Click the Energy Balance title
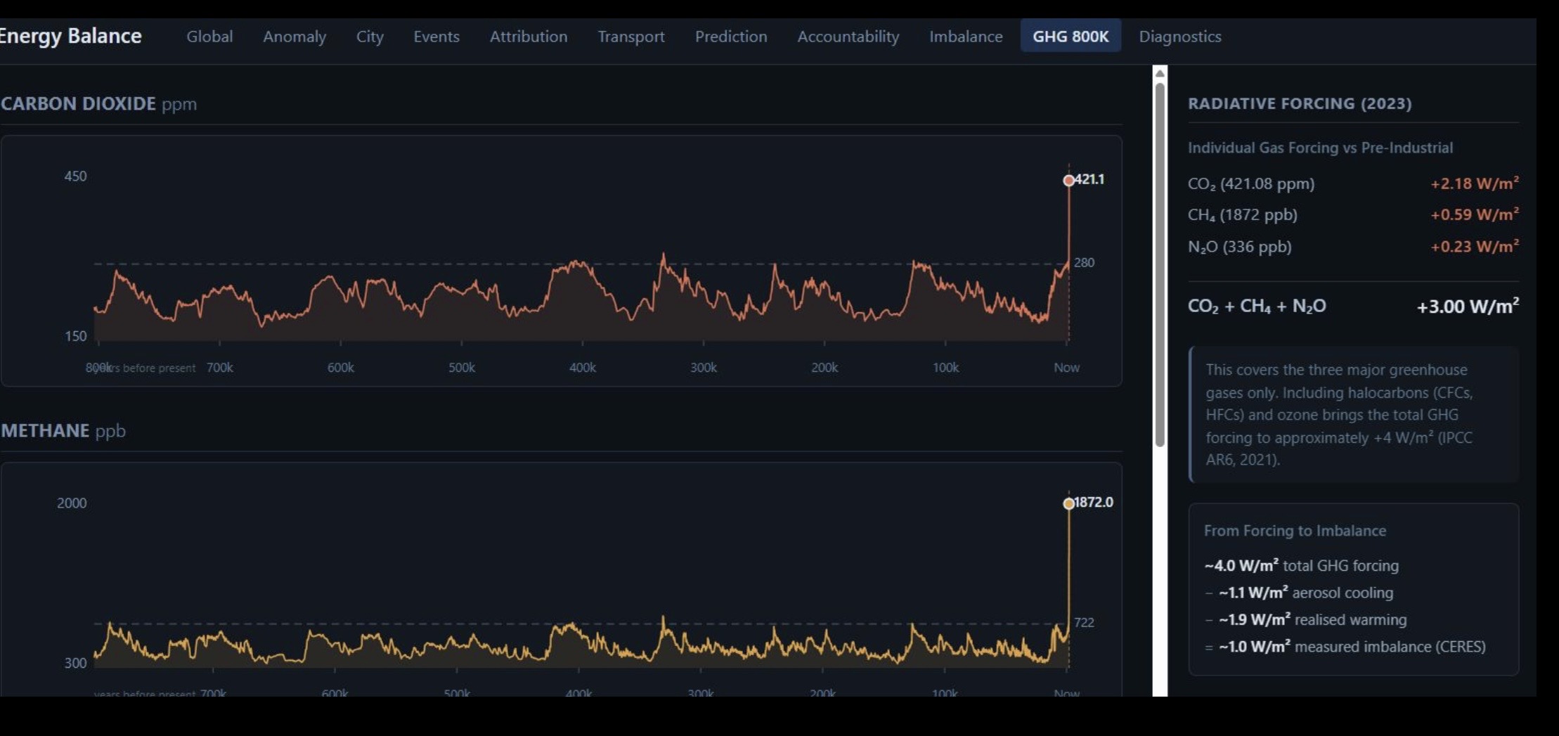Screen dimensions: 1559x736 [x=70, y=36]
